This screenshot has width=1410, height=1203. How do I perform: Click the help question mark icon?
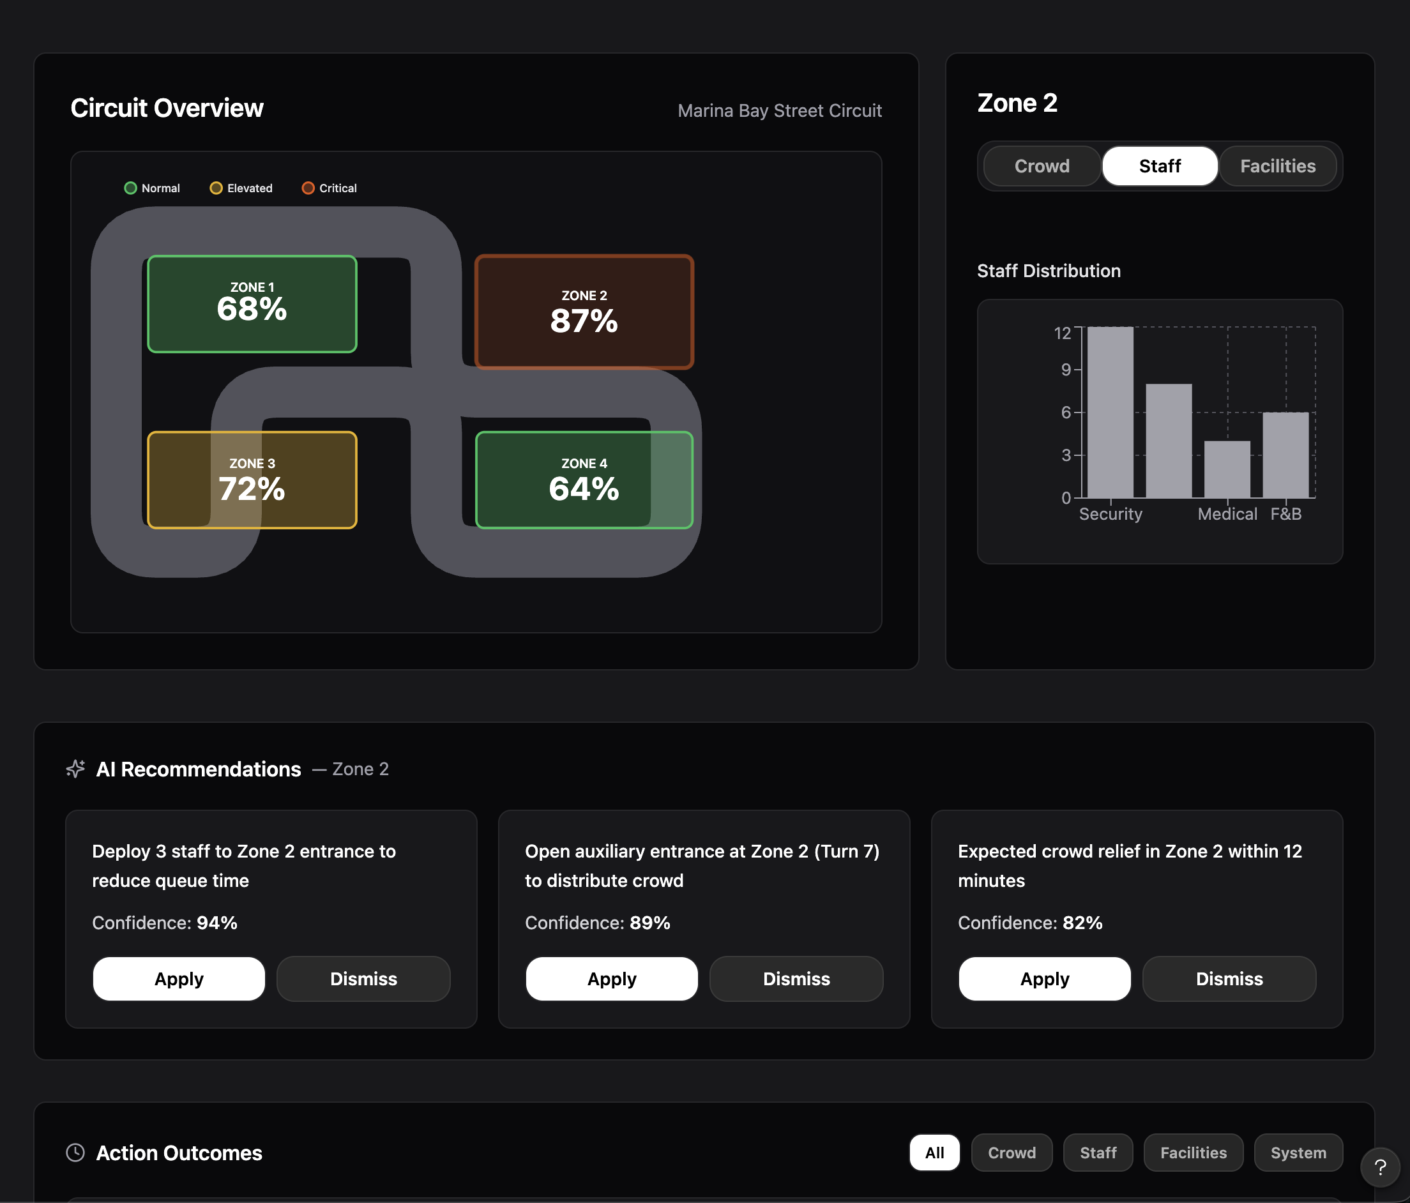click(1380, 1168)
